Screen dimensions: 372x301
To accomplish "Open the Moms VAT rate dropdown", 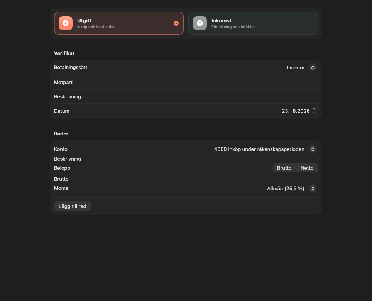I will coord(292,189).
